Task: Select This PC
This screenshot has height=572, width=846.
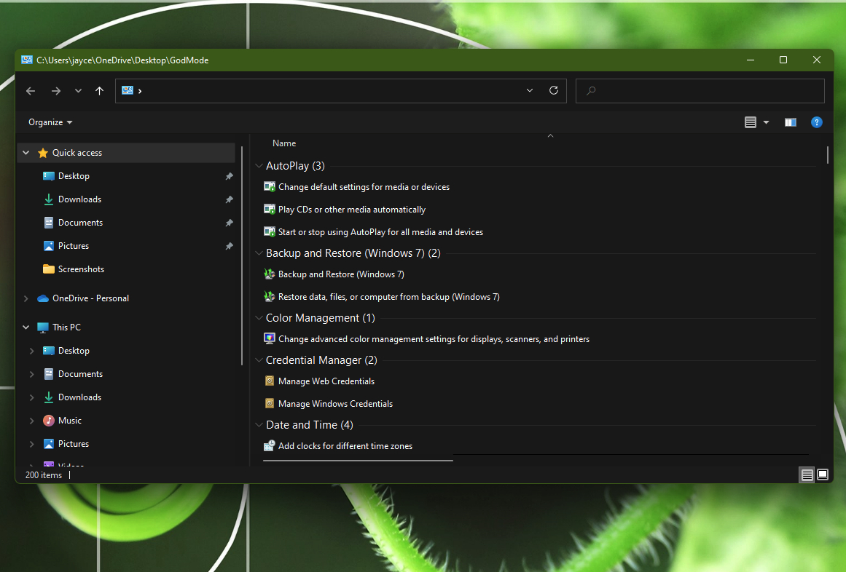Action: 66,327
